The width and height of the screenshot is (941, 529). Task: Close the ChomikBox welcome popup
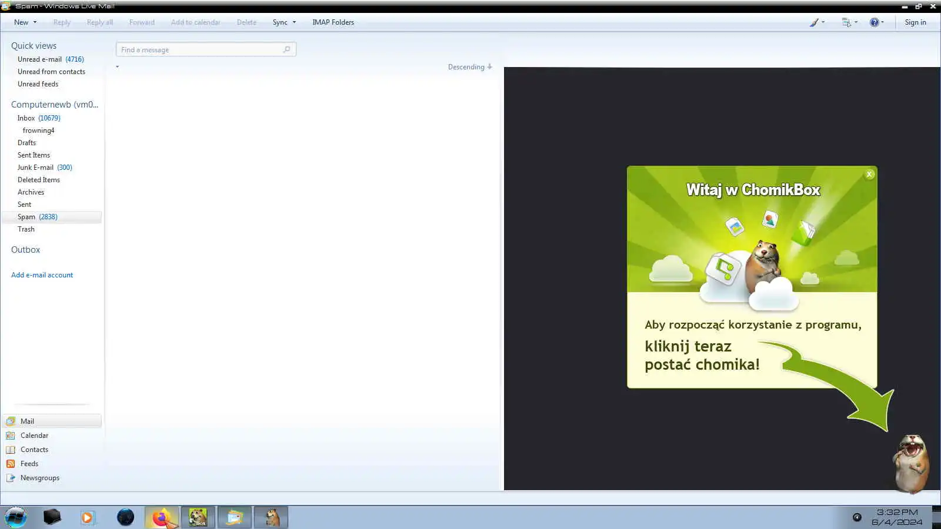pos(869,175)
